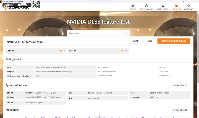Viewport: 199px width, 118px height.
Task: Click the Options gear icon
Action: pos(188,6)
